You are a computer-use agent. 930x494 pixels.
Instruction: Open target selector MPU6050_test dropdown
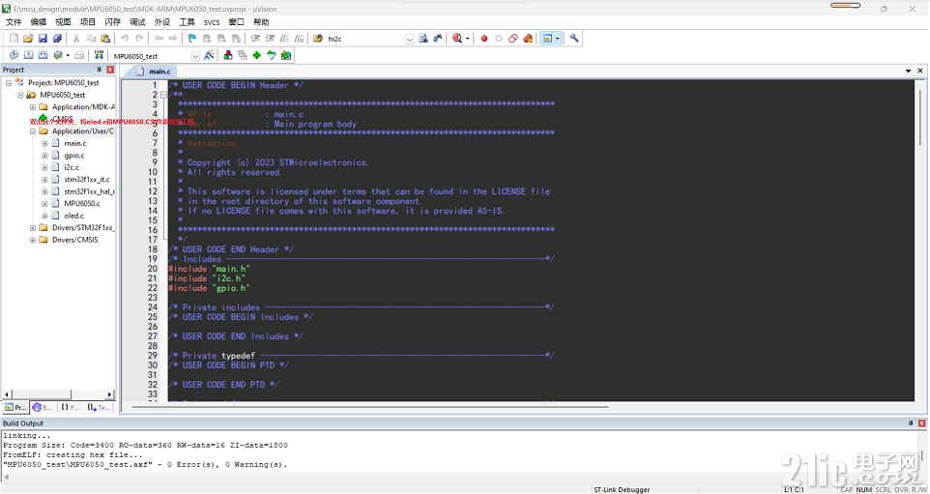195,56
